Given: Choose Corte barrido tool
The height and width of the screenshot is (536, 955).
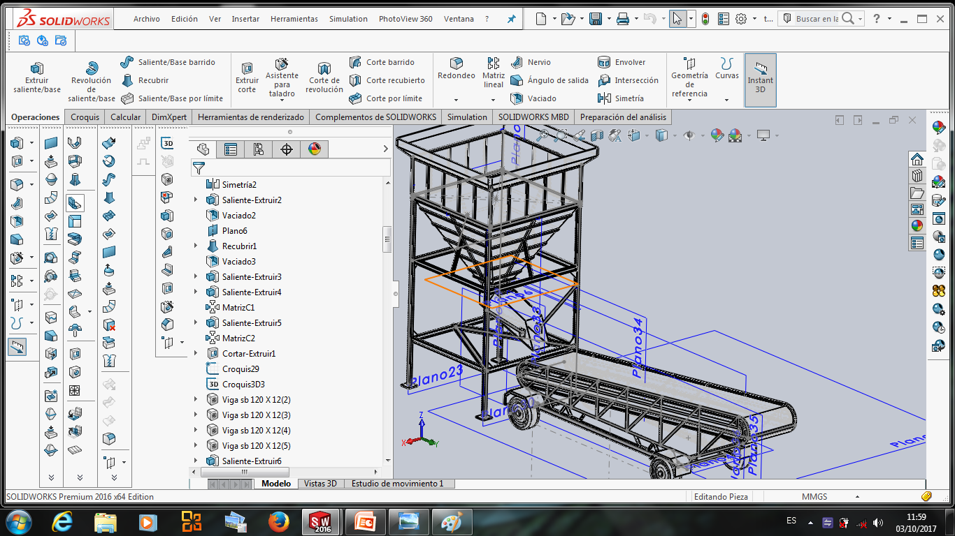Looking at the screenshot, I should 382,62.
